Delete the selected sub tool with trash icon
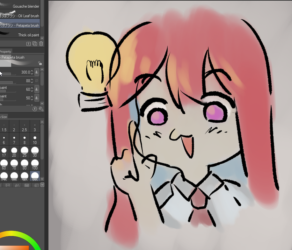Screen dimensions: 292x250 tap(41, 44)
